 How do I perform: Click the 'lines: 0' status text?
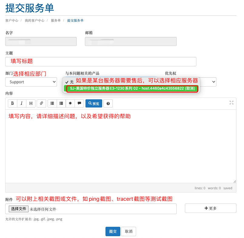(200, 188)
